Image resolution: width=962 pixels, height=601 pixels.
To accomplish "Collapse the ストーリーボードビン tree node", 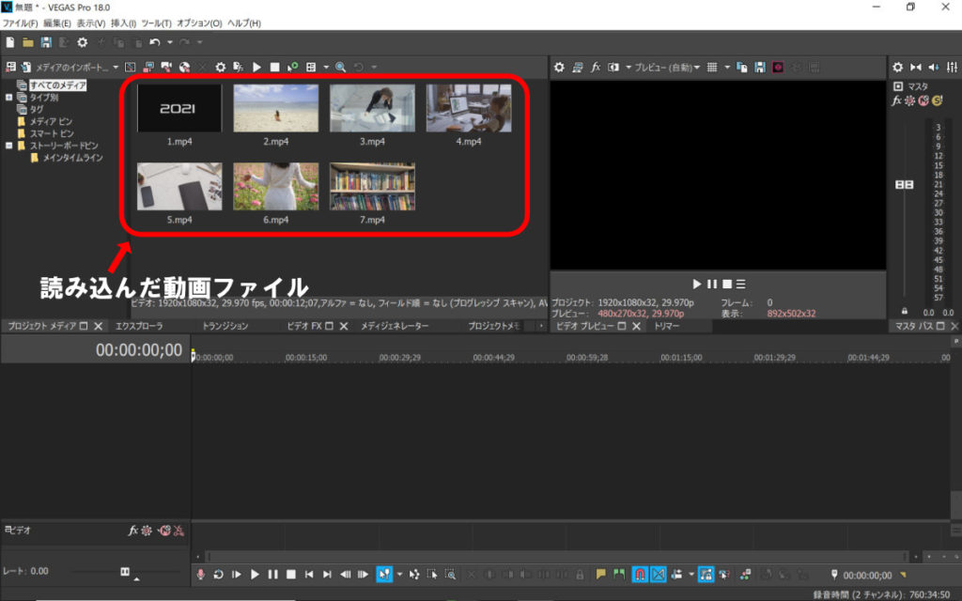I will point(9,146).
